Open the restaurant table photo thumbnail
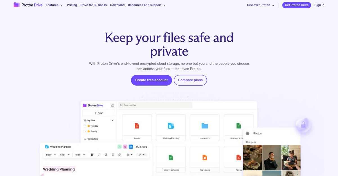This screenshot has width=338, height=176. [x=253, y=157]
